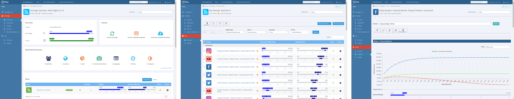The image size is (514, 99).
Task: Open Switch Activity dropdown
Action: pos(495,12)
